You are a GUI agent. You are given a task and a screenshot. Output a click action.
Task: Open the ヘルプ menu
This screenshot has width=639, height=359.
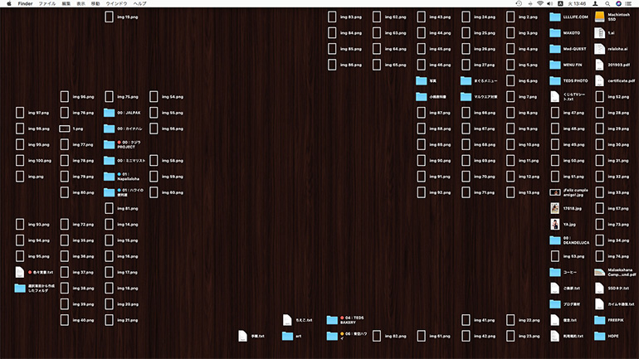140,4
